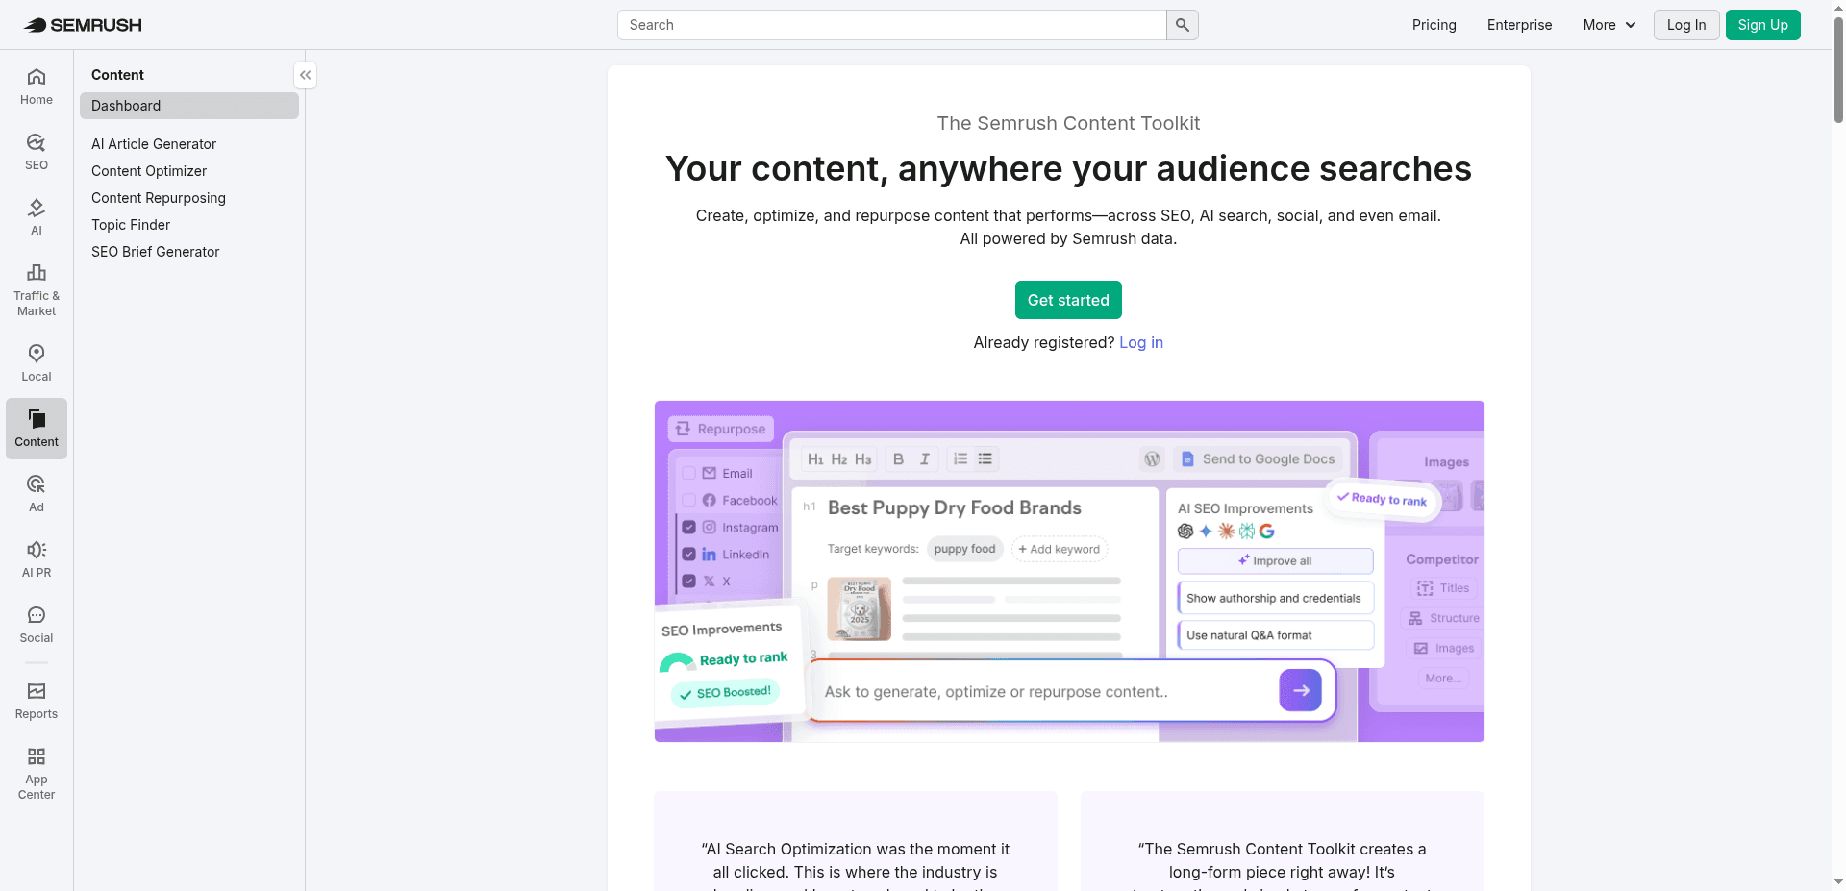Expand the More dropdown menu

pos(1609,25)
